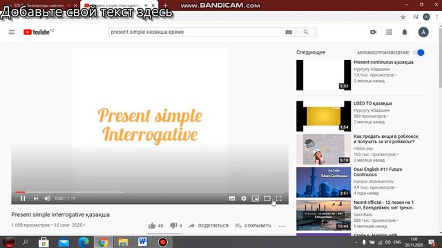Toggle subtitles on the player
This screenshot has height=248, width=442.
(x=232, y=198)
